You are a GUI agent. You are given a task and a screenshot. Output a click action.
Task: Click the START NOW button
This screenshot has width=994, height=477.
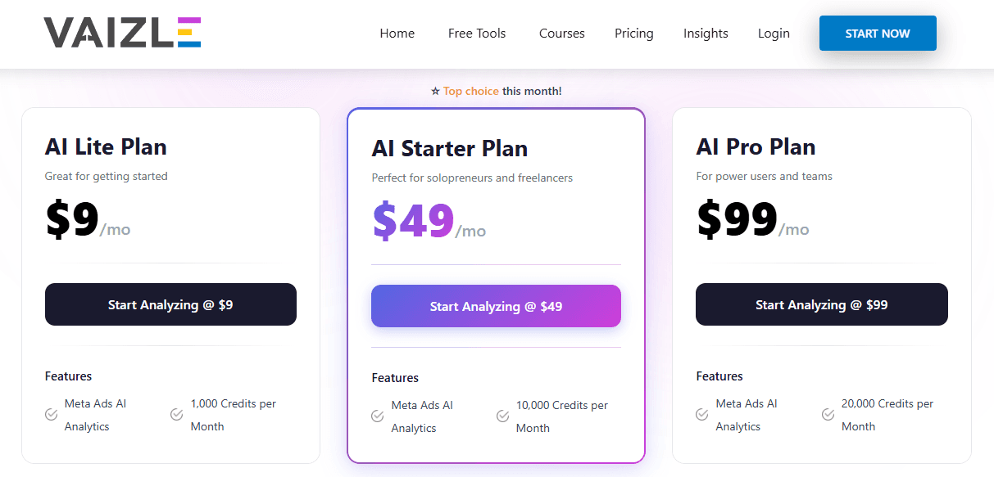[878, 33]
